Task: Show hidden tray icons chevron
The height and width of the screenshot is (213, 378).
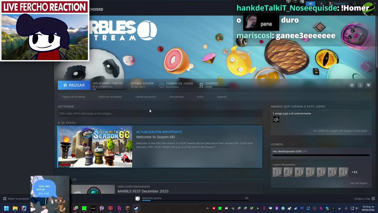Action: point(207,208)
